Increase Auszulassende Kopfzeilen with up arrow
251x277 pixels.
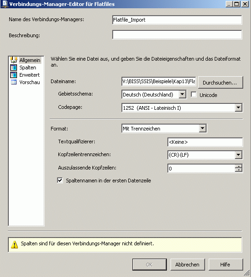[x=239, y=166]
